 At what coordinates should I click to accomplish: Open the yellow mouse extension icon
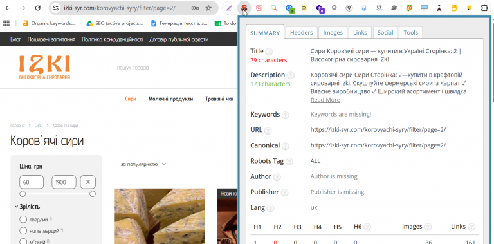point(454,8)
